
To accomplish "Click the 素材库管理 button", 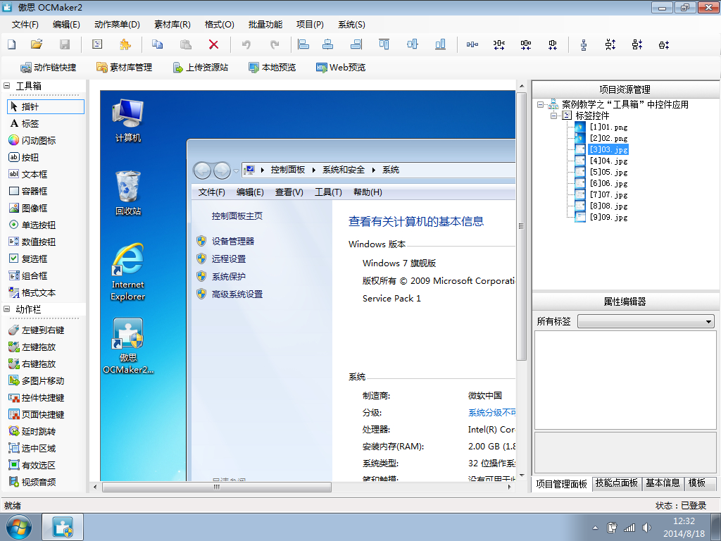I will pyautogui.click(x=124, y=68).
